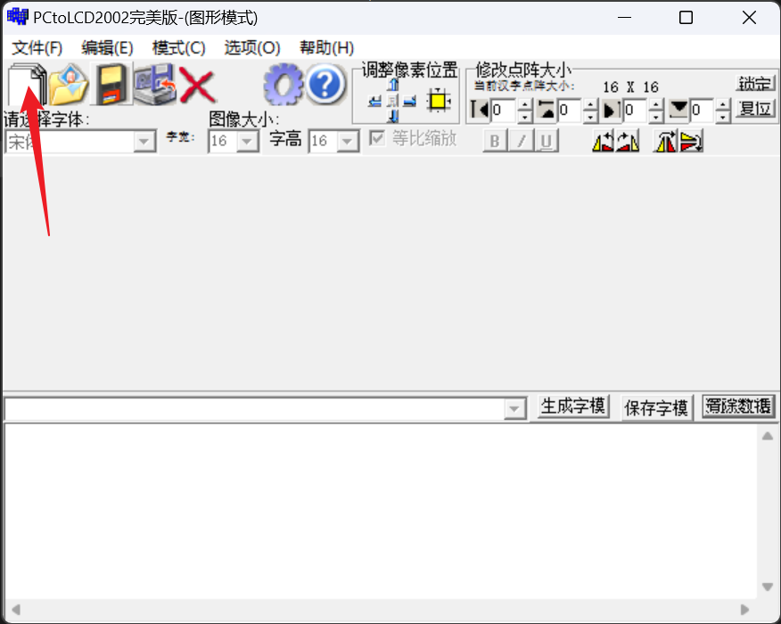
Task: Click the left-edge margin triangle icon
Action: [x=480, y=110]
